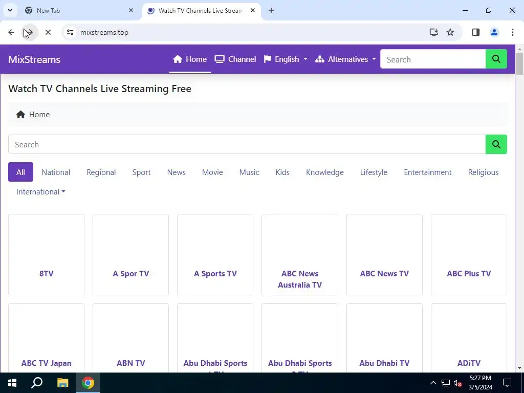The width and height of the screenshot is (524, 393).
Task: Open the ADiTV channel card
Action: [469, 338]
